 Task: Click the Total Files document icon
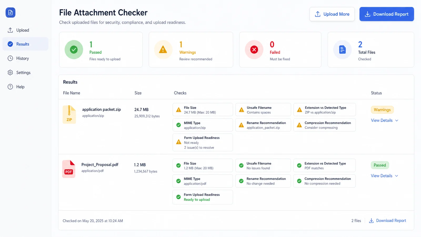[x=342, y=50]
